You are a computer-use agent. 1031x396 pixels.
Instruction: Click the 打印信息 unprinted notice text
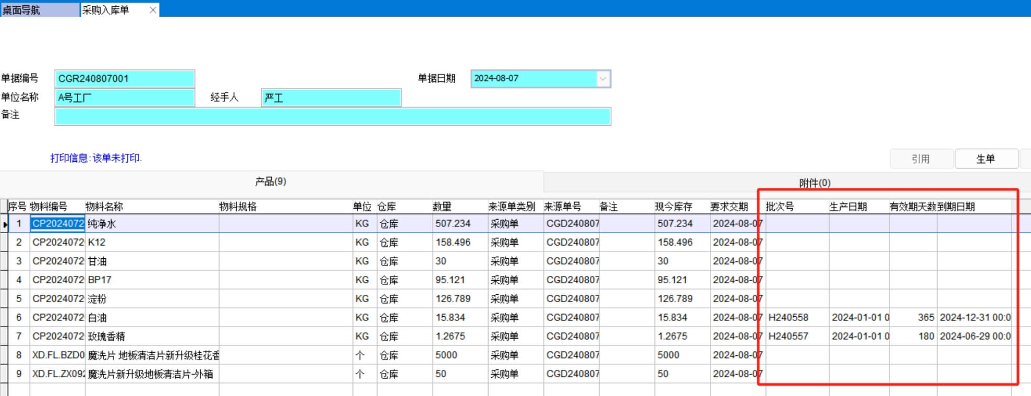[x=96, y=158]
